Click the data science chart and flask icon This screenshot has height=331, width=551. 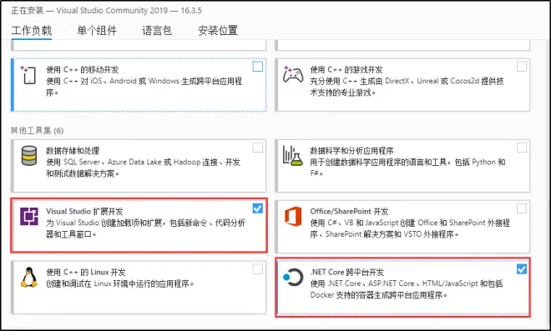pos(293,156)
